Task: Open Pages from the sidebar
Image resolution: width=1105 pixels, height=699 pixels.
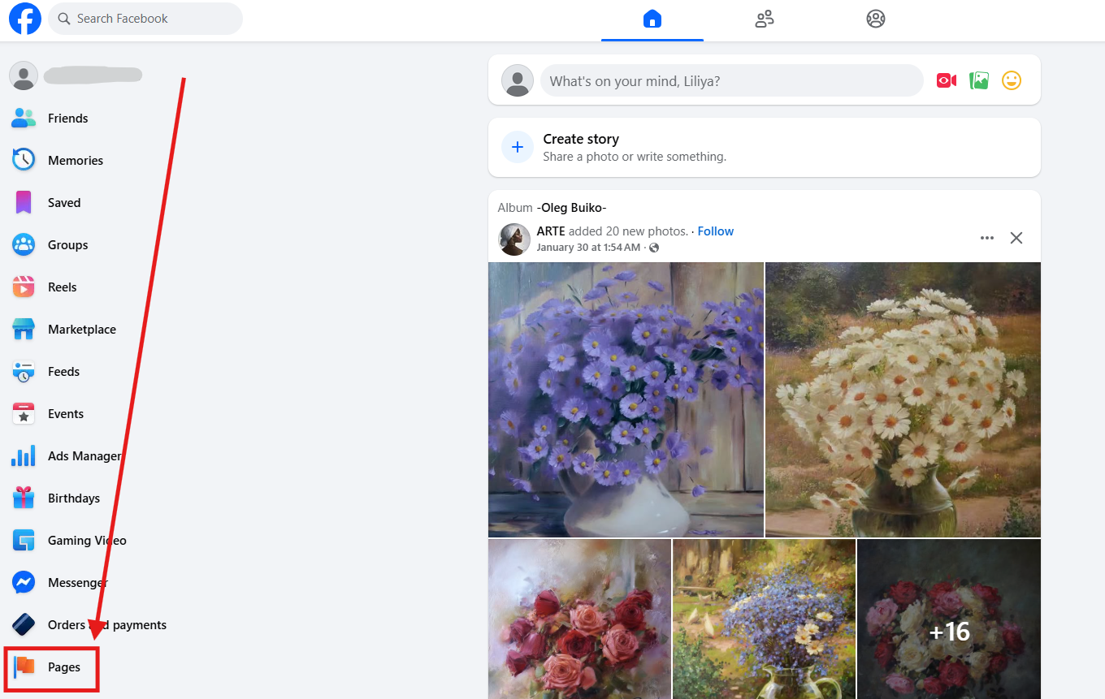Action: point(64,667)
